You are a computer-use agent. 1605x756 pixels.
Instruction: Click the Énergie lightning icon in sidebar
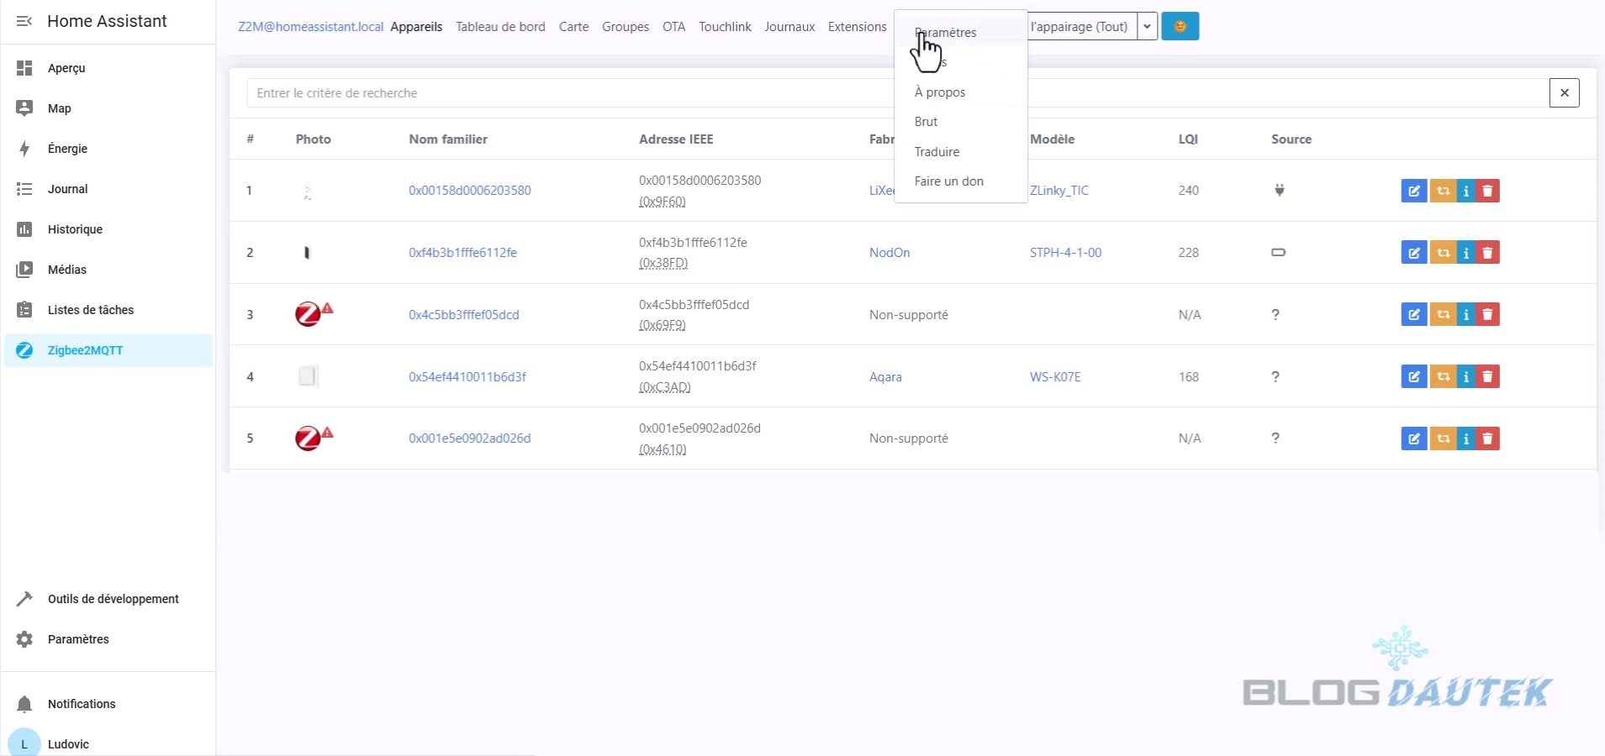pyautogui.click(x=24, y=149)
